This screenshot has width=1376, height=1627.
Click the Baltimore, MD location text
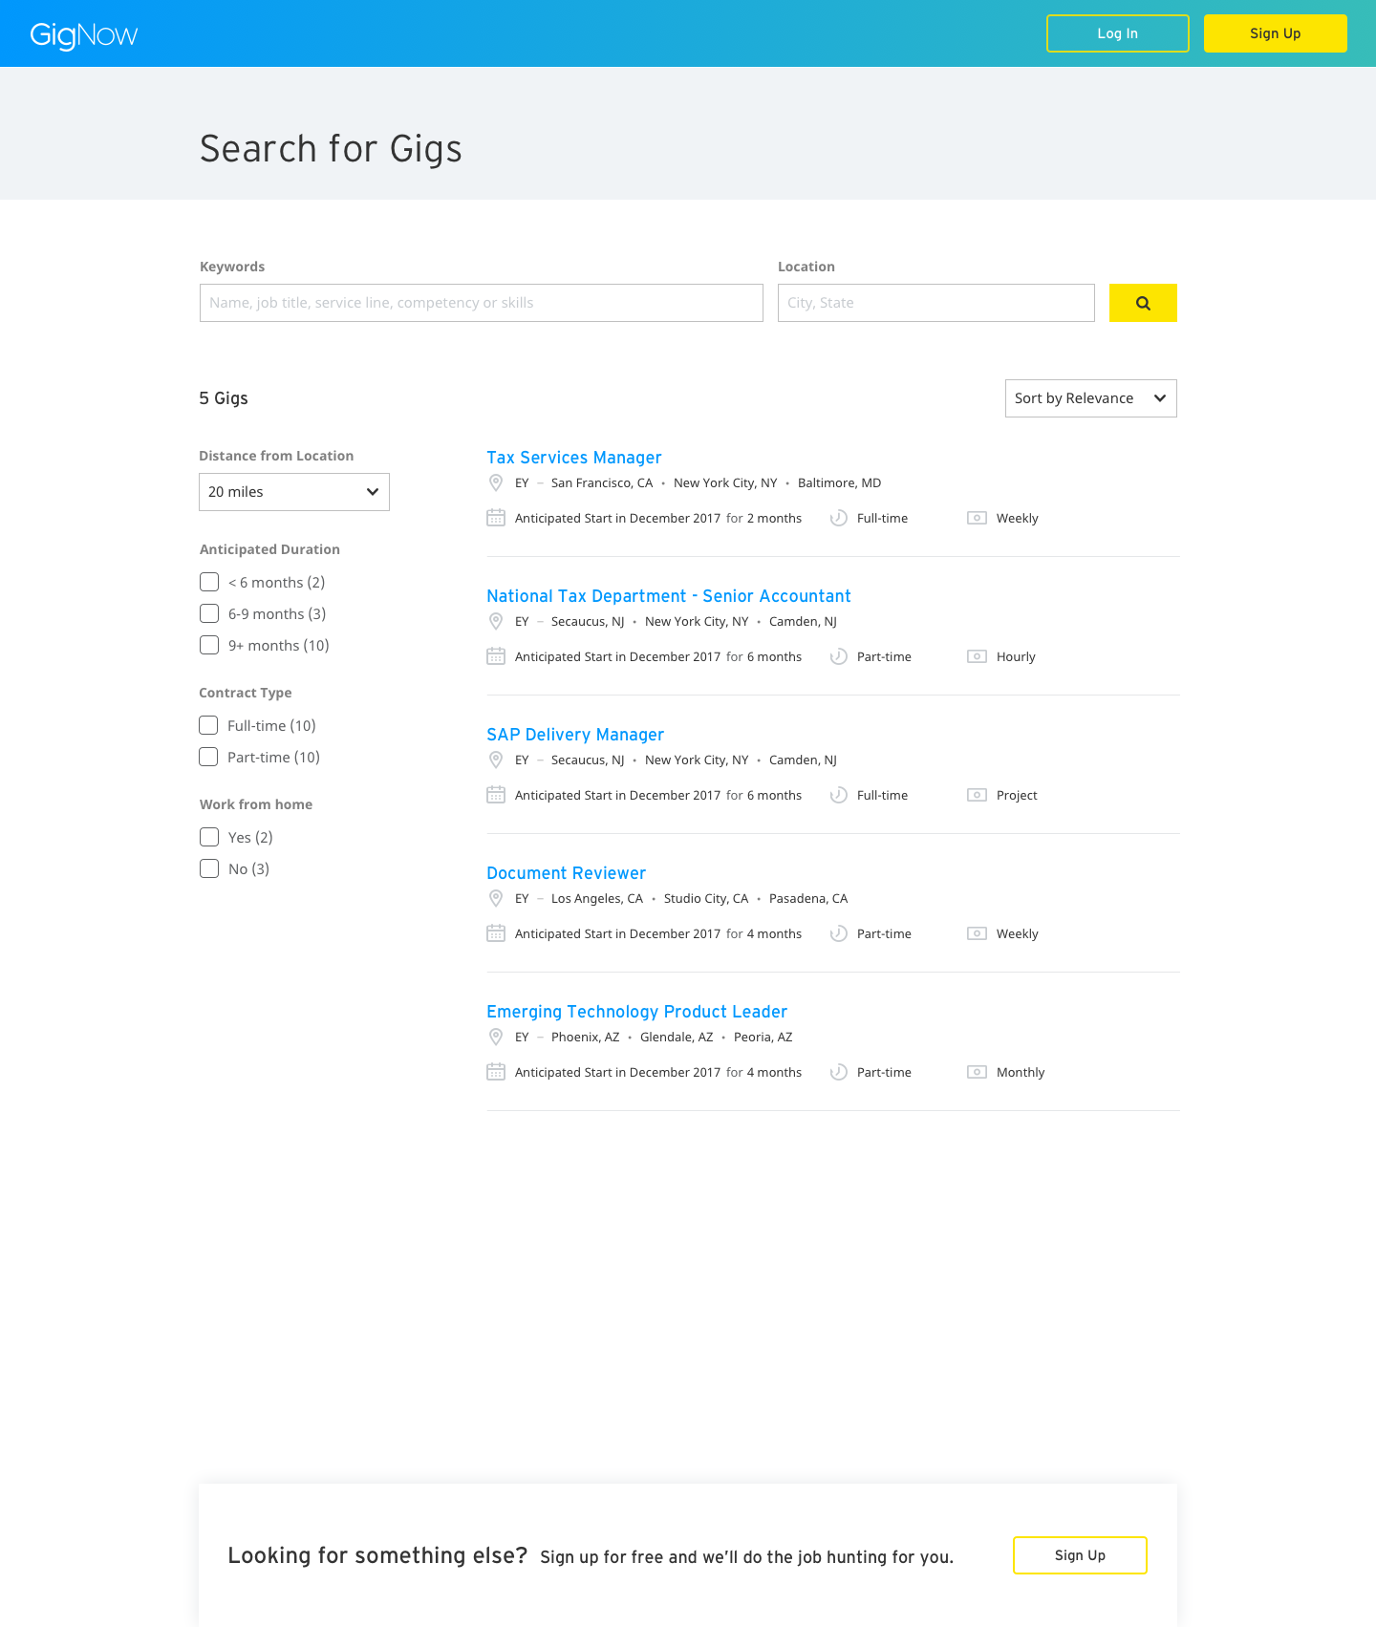point(840,482)
